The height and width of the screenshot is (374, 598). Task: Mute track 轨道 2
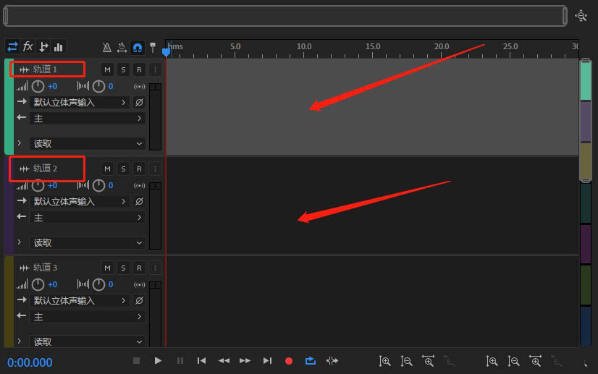coord(107,169)
